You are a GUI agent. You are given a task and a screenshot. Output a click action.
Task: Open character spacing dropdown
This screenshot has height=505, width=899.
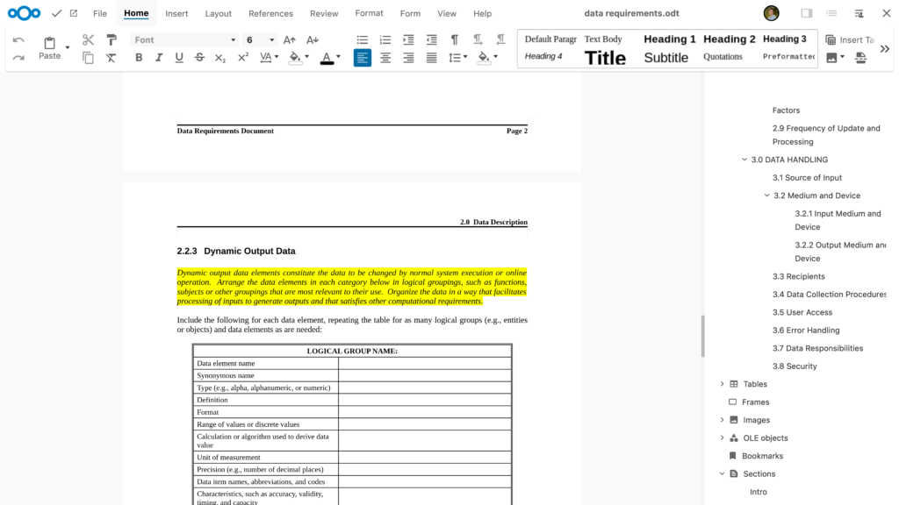[x=277, y=57]
